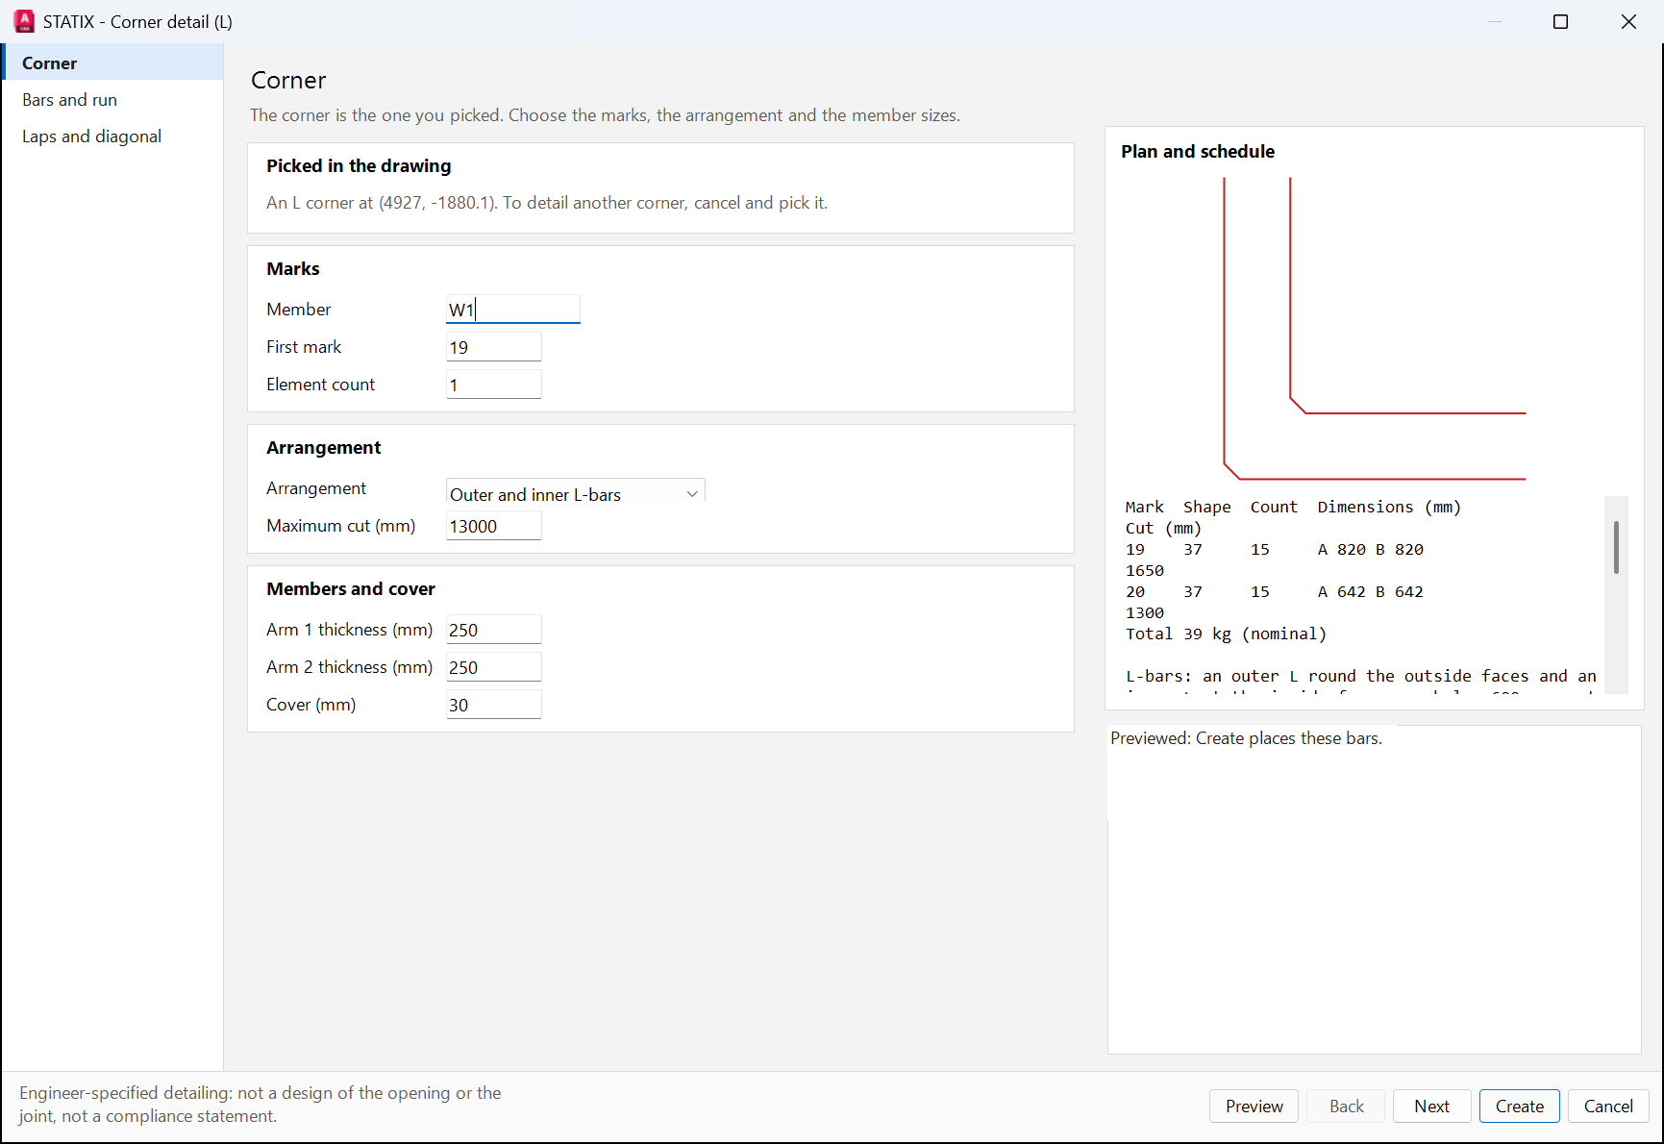1664x1144 pixels.
Task: Open the Bars and run page
Action: point(112,100)
